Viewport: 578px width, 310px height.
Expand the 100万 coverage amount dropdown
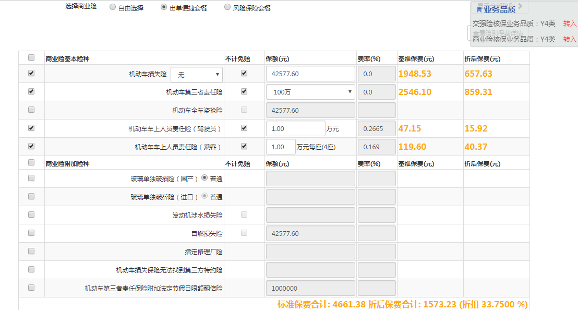[x=310, y=92]
